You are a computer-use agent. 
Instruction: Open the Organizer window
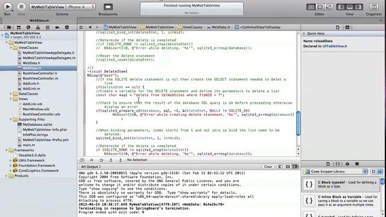click(374, 7)
